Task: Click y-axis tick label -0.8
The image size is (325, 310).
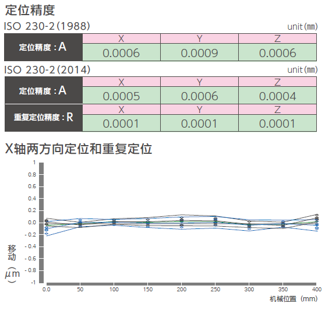Action: 30,270
